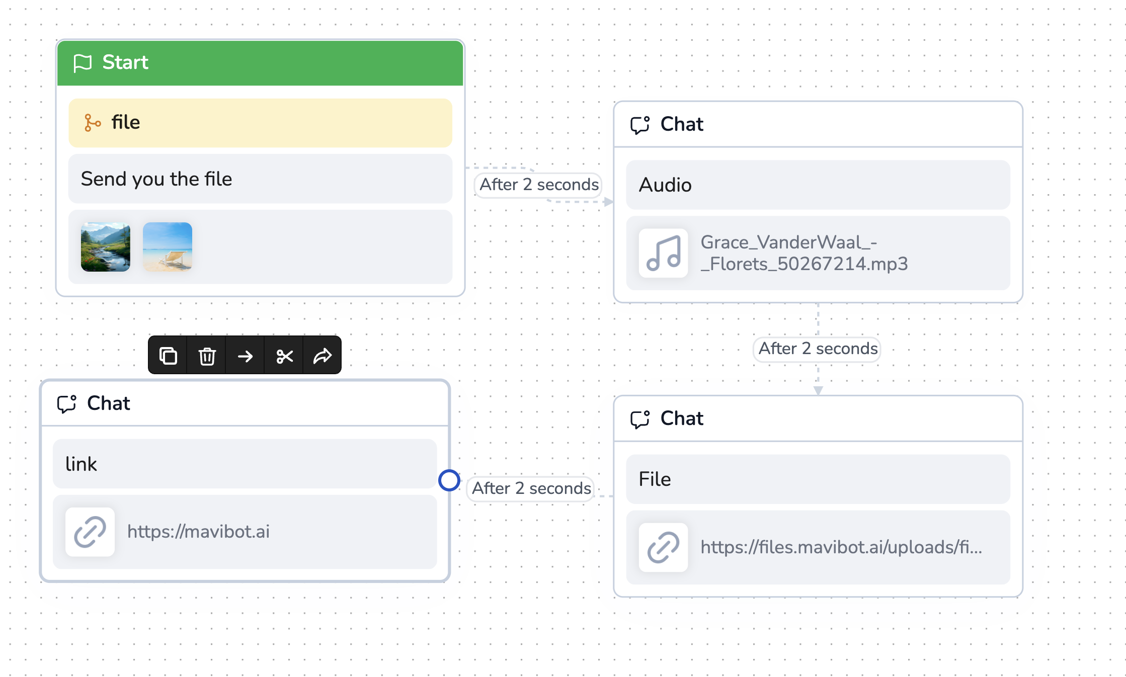Select the delay label between Audio and File
The width and height of the screenshot is (1126, 677).
[x=818, y=349]
